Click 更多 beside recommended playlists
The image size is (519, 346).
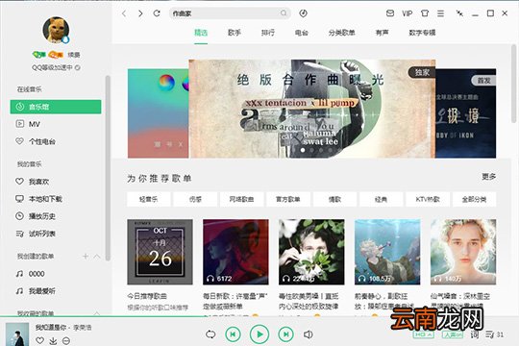pos(489,177)
